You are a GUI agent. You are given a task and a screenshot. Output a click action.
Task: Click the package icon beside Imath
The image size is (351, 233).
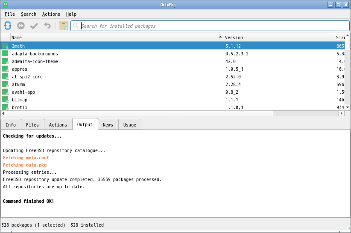pyautogui.click(x=5, y=46)
